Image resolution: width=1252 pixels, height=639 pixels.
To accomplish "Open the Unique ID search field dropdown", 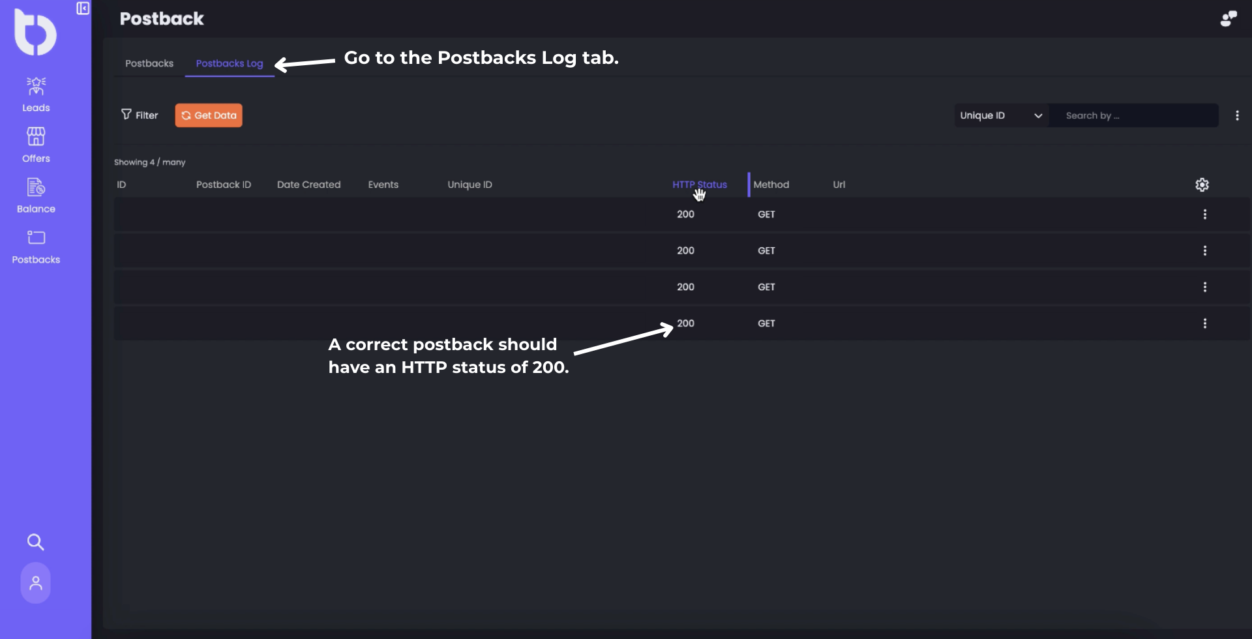I will pyautogui.click(x=1001, y=115).
